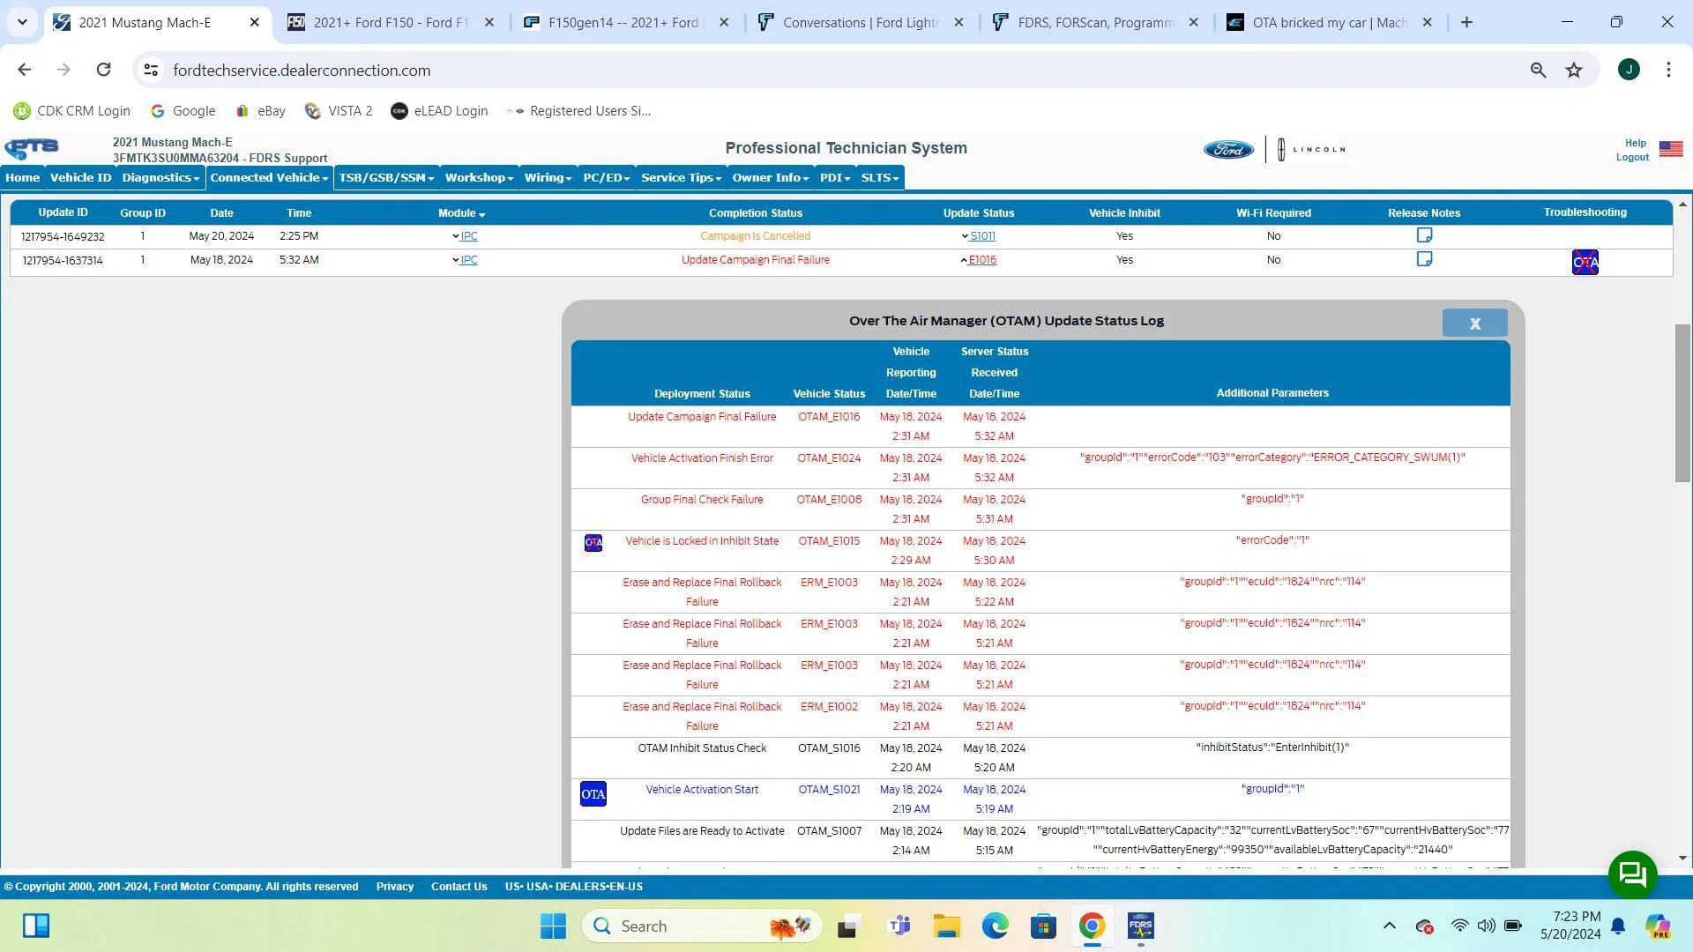Open the Privacy footer link
The width and height of the screenshot is (1693, 952).
(395, 887)
